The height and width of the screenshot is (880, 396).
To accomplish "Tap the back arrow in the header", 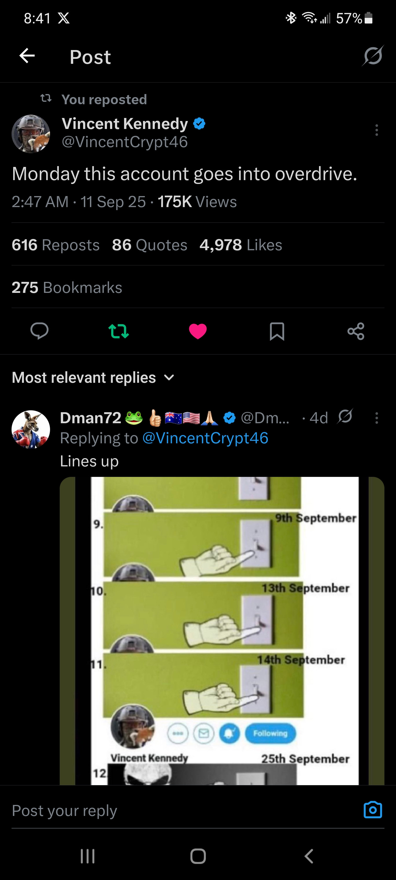I will (x=27, y=56).
